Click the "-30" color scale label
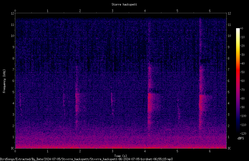Viewport: 249px width, 161px height. pyautogui.click(x=242, y=55)
